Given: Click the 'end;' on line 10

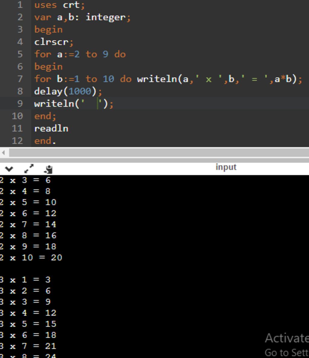Looking at the screenshot, I should (45, 116).
